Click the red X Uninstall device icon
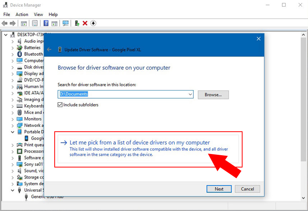The height and width of the screenshot is (211, 308). coord(85,23)
